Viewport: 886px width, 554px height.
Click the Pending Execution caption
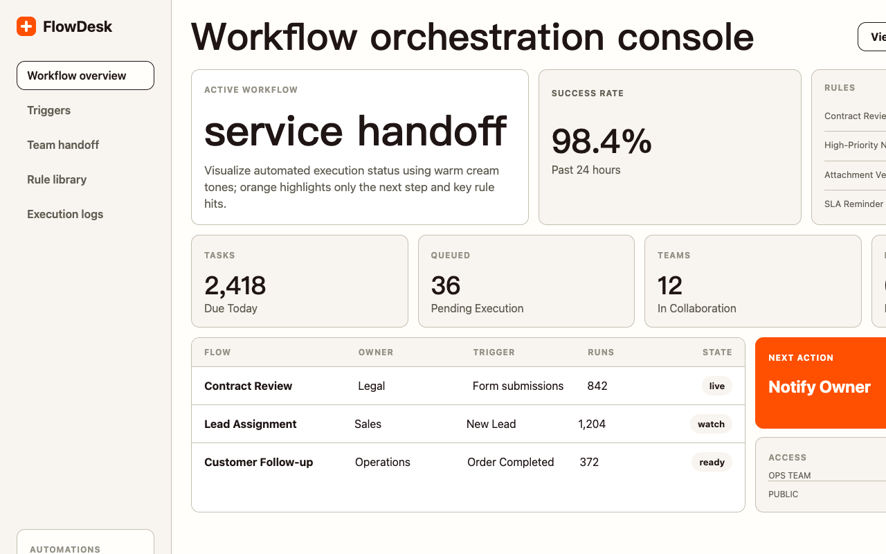click(477, 308)
